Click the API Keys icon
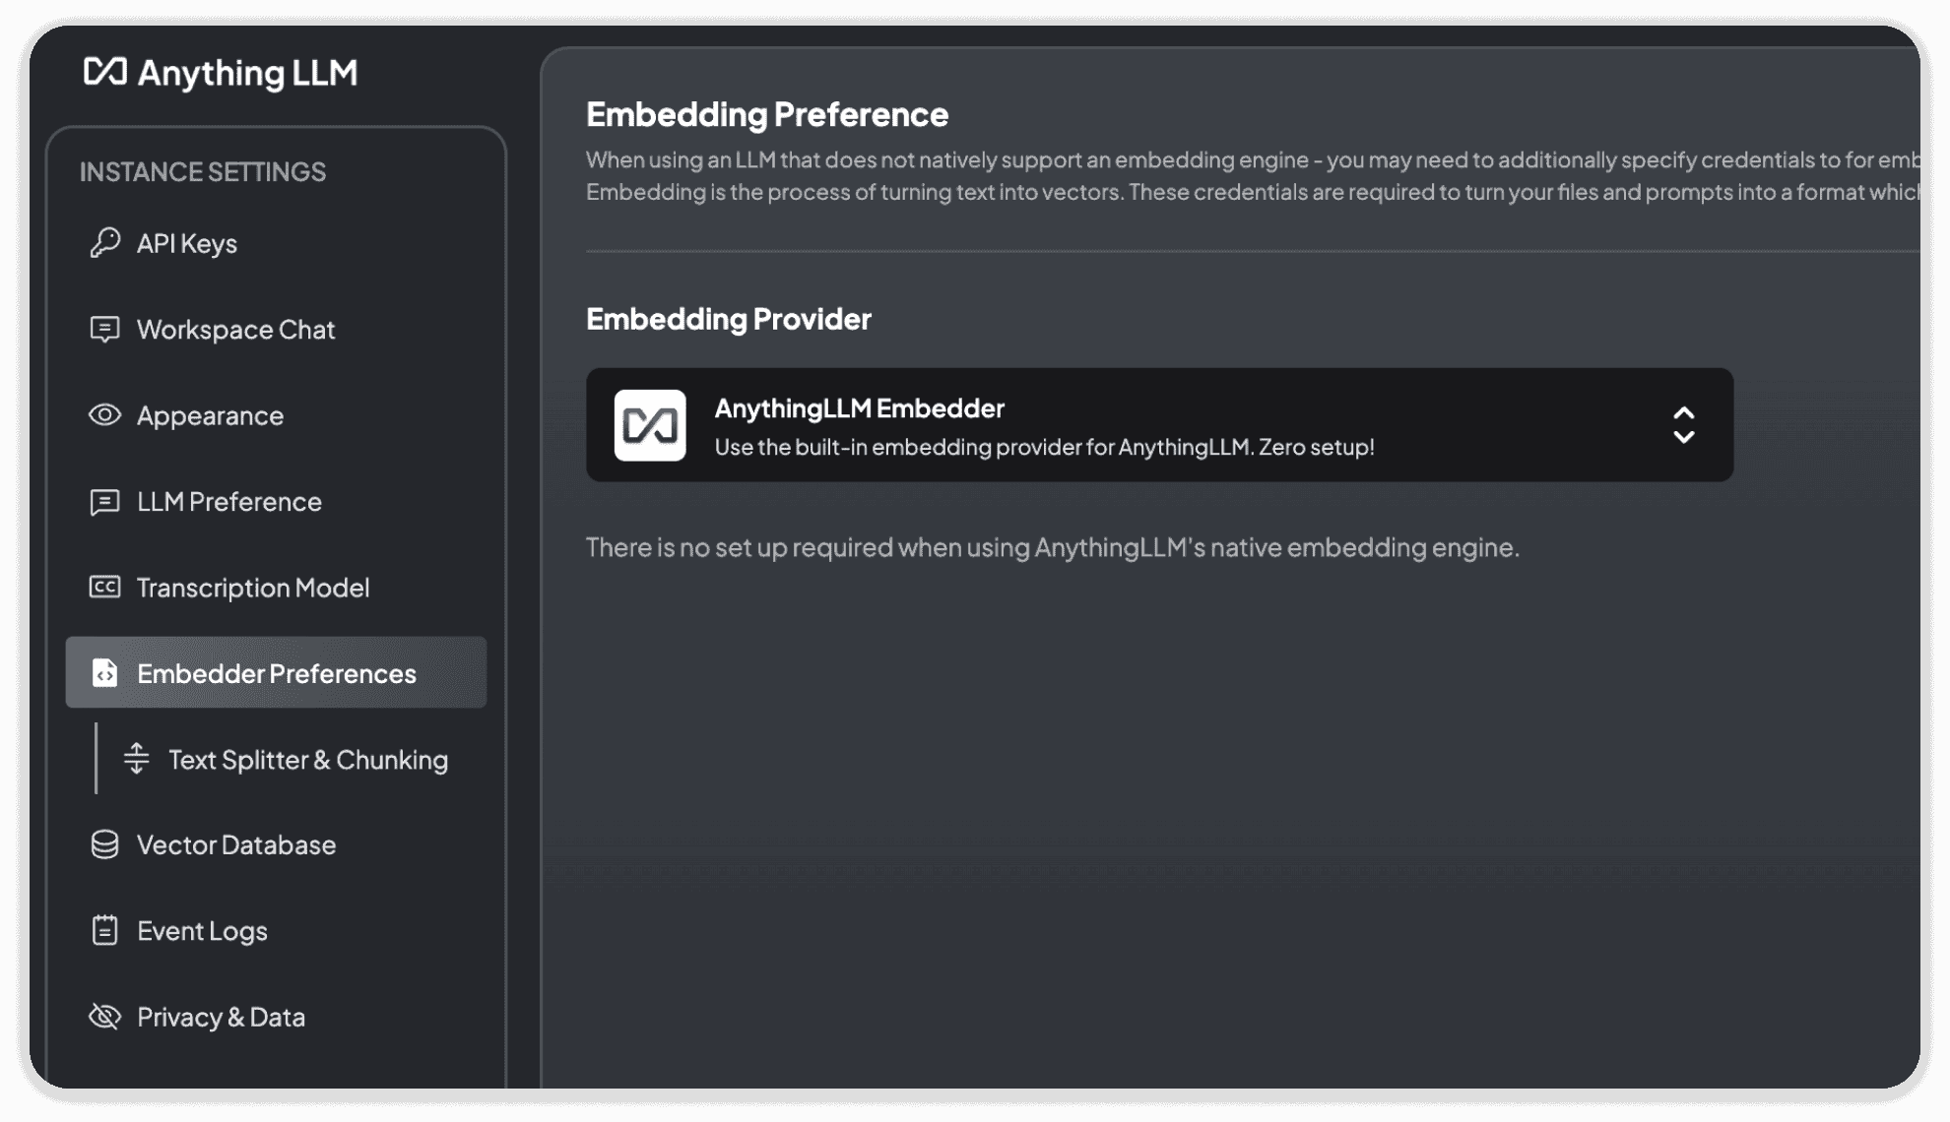1950x1122 pixels. click(104, 242)
